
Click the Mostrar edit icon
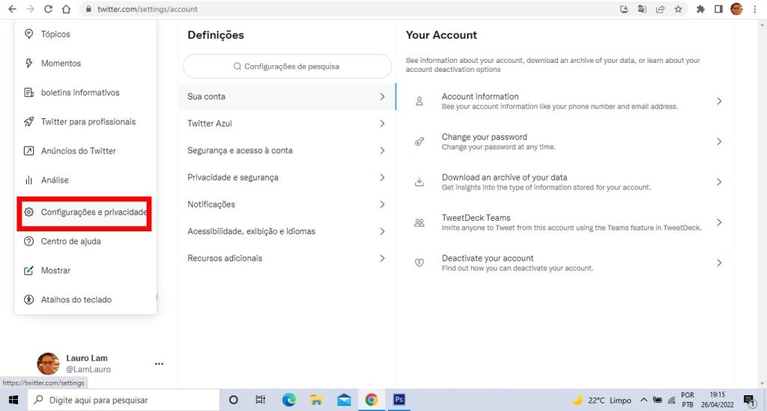29,270
